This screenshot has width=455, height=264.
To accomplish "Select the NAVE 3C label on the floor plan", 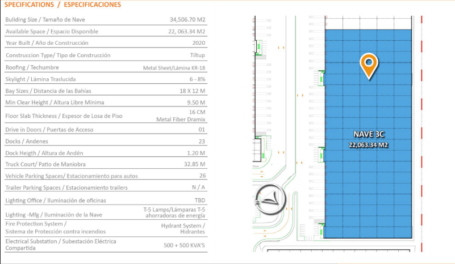I will 369,134.
